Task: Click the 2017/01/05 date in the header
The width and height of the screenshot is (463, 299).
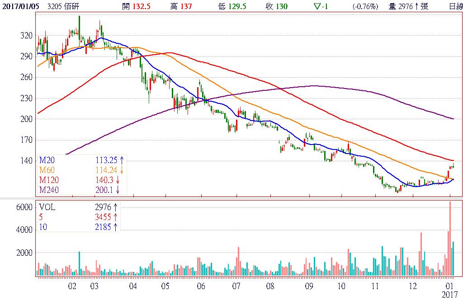Action: point(20,6)
